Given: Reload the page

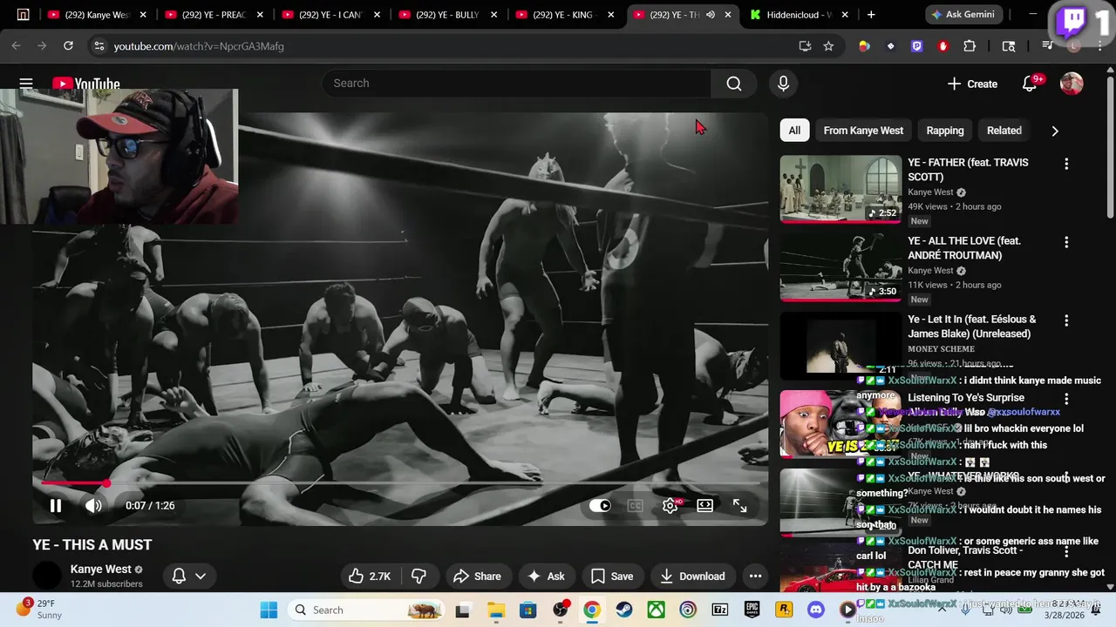Looking at the screenshot, I should point(68,46).
